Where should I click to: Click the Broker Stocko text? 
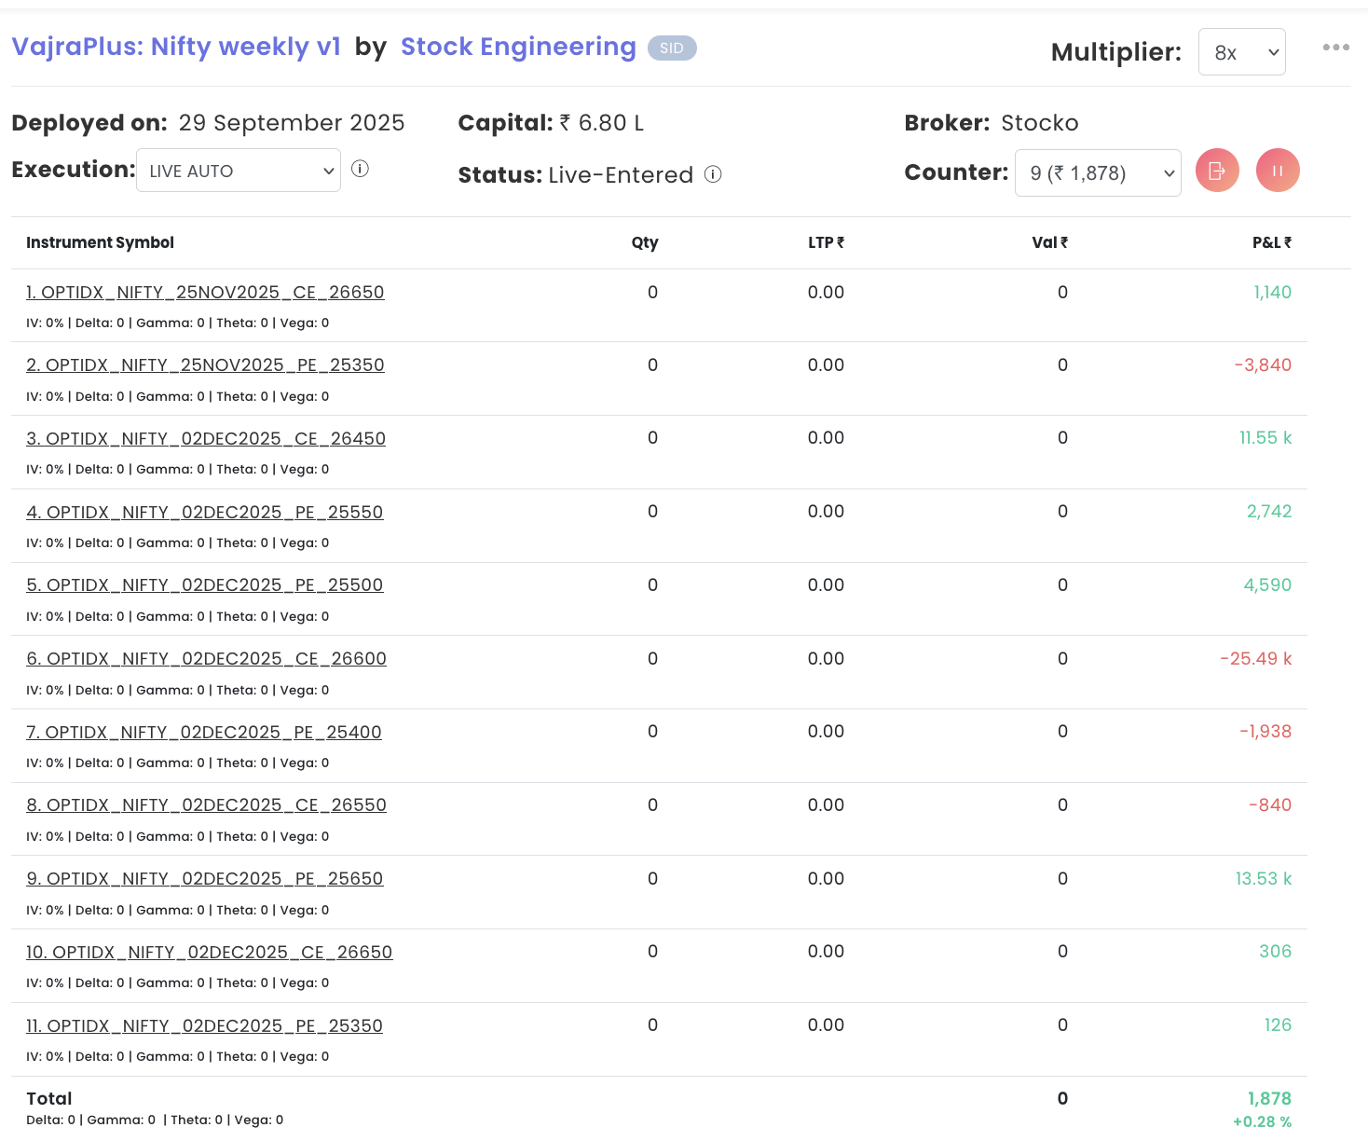pos(992,123)
